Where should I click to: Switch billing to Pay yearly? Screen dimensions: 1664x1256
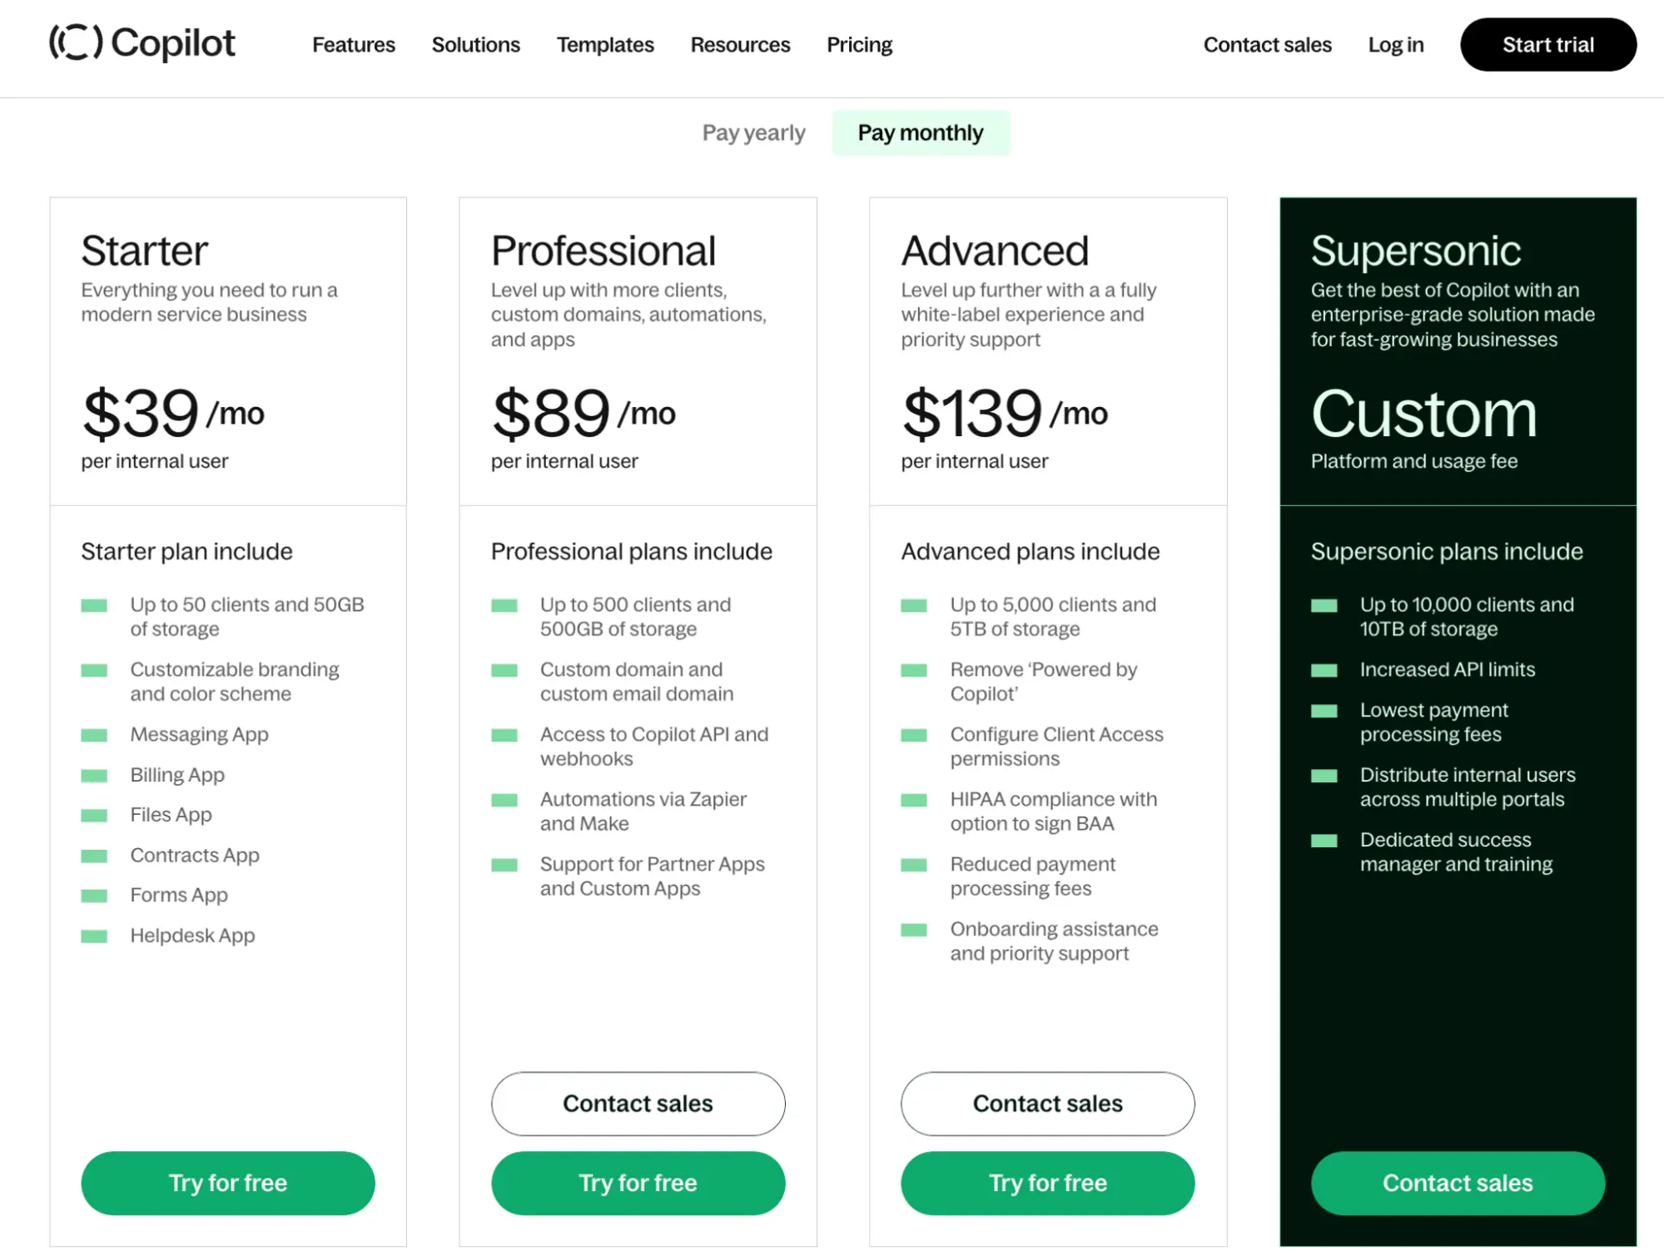pyautogui.click(x=753, y=133)
